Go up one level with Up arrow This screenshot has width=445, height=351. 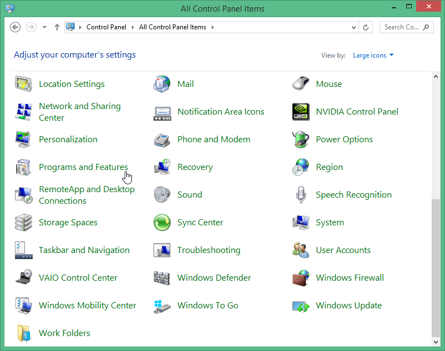tap(57, 27)
